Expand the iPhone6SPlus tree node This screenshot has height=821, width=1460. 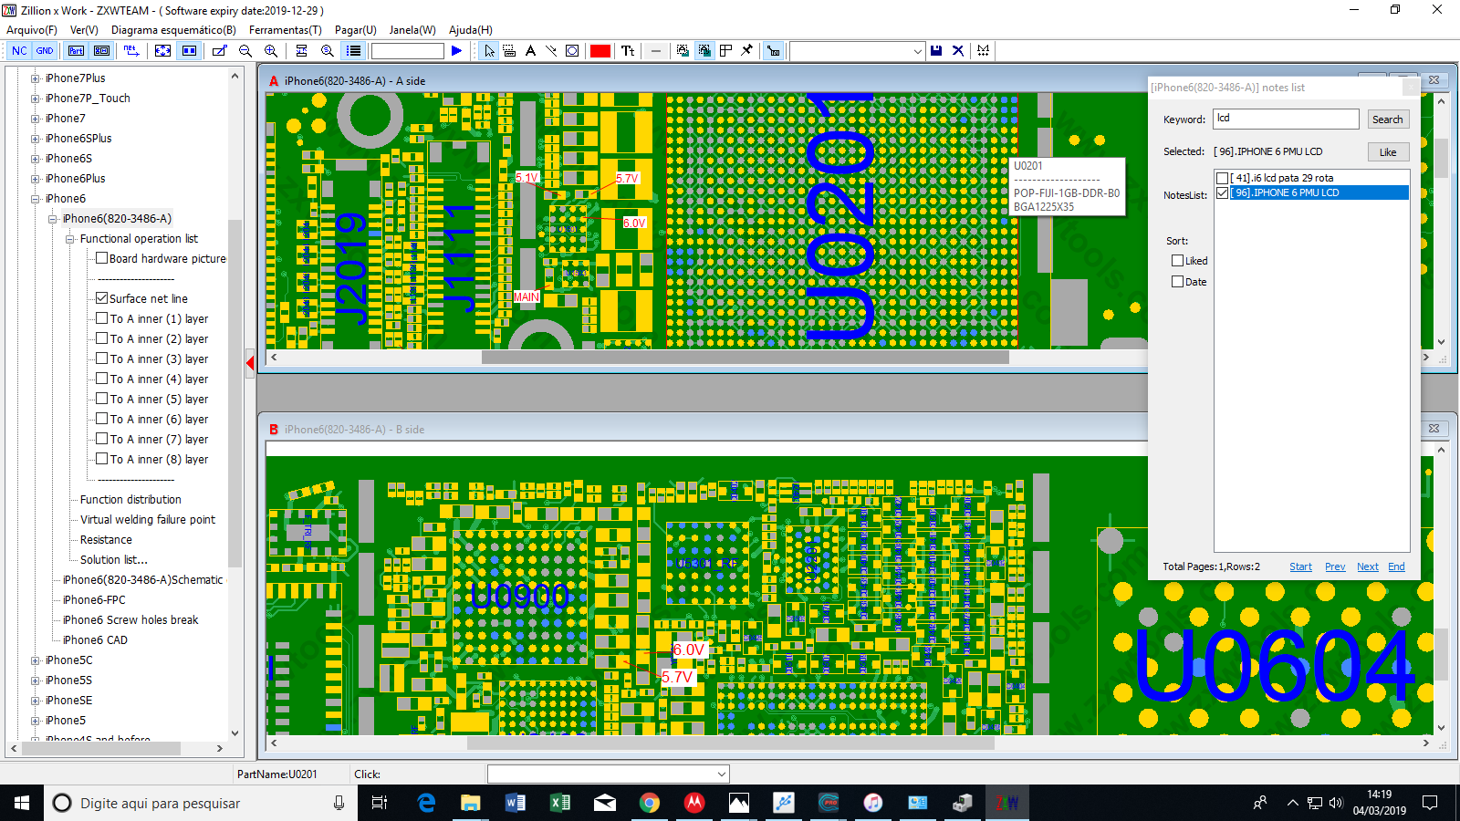[x=36, y=139]
